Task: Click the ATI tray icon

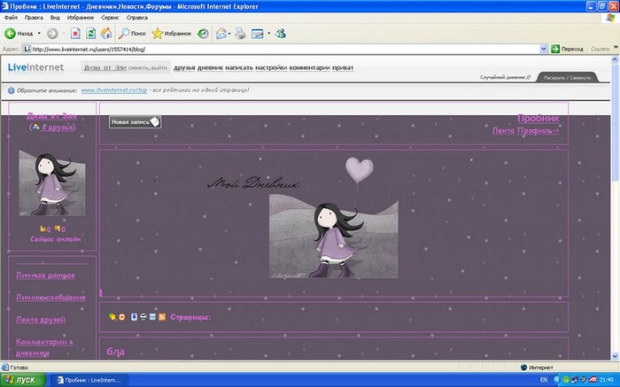Action: click(x=593, y=380)
